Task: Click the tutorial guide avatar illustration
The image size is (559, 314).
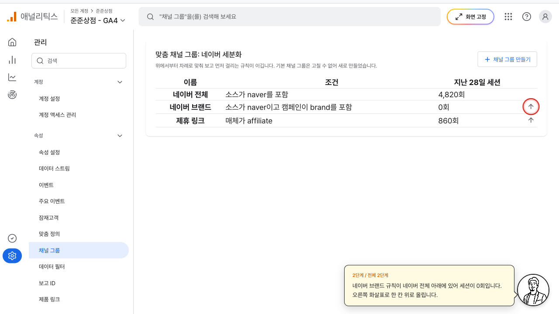Action: coord(533,290)
